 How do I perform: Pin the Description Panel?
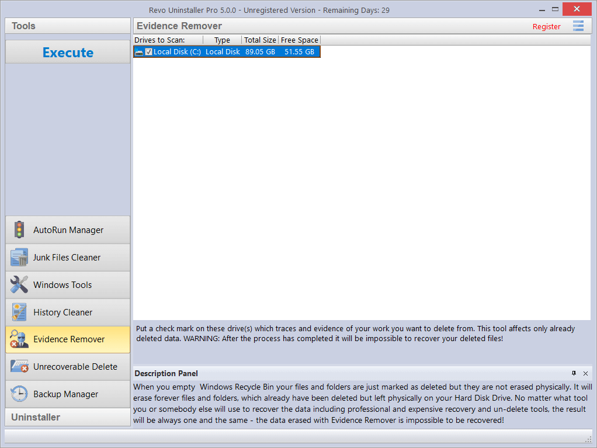574,373
